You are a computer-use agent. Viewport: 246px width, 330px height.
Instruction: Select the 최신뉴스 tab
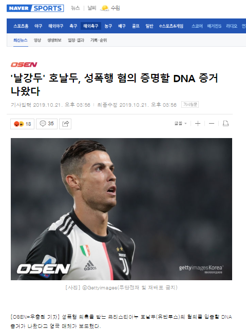21,40
